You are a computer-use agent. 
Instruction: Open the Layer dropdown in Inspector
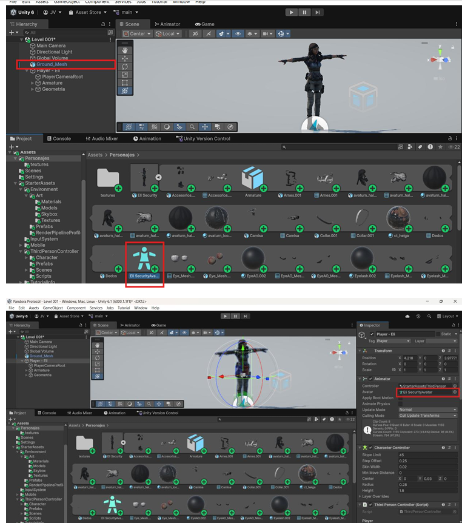pos(441,341)
